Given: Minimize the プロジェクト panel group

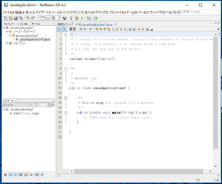Looking at the screenshot, I should coord(54,24).
